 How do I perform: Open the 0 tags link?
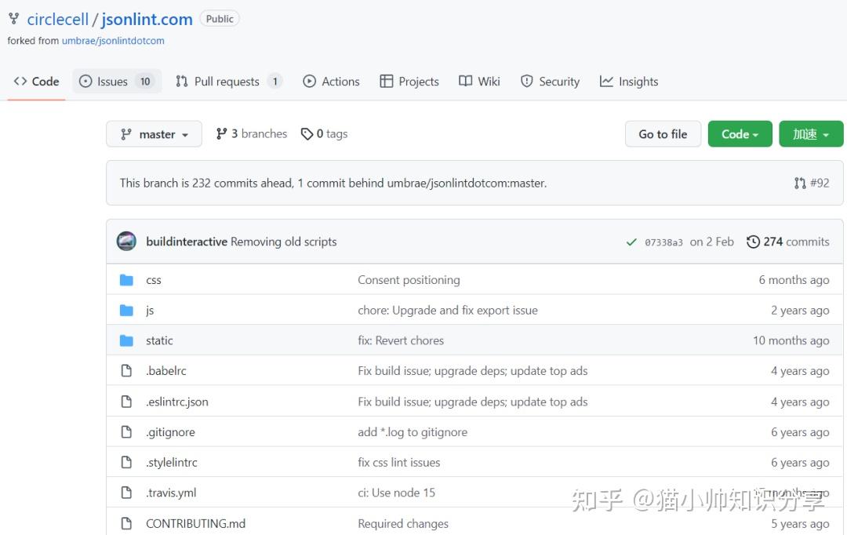(324, 133)
